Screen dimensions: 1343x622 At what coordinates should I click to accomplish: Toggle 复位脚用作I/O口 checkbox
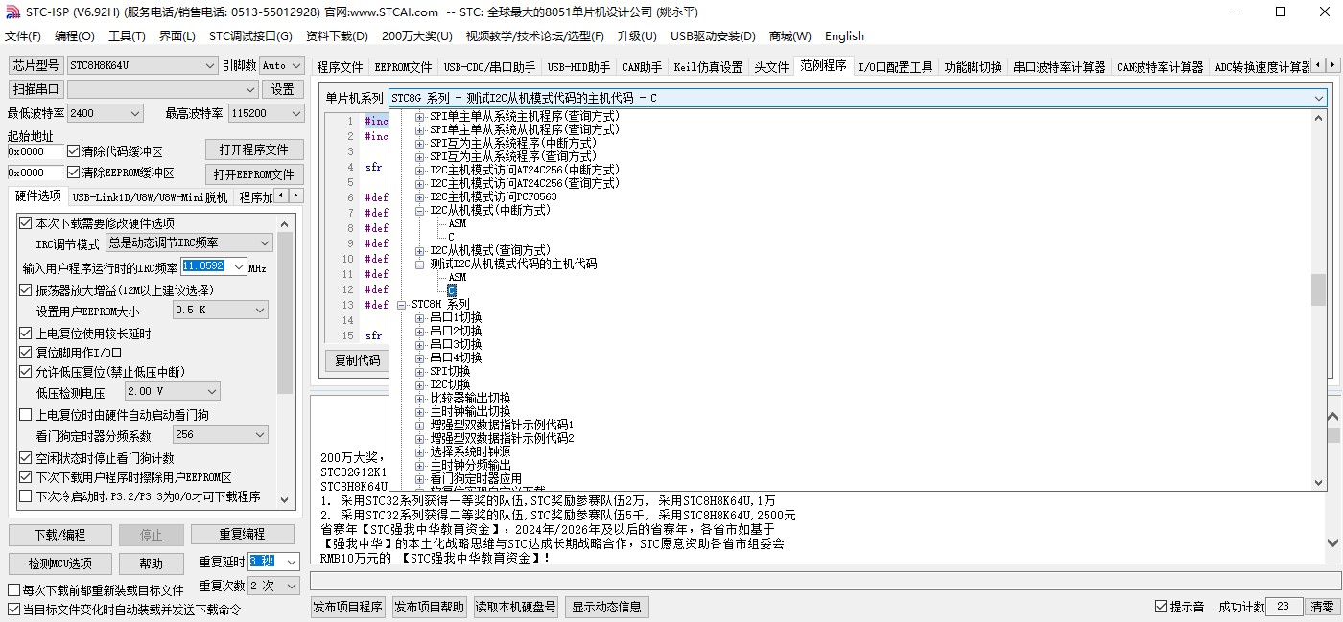point(26,353)
